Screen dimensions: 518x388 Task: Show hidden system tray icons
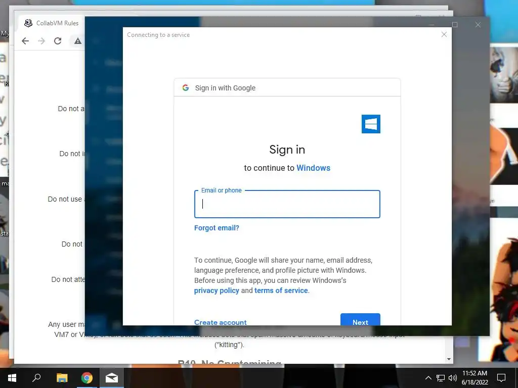pos(428,378)
